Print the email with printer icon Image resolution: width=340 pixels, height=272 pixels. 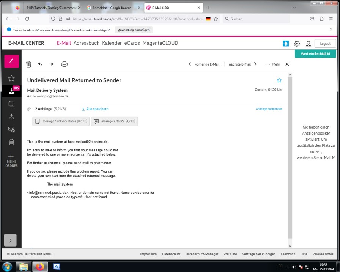[x=64, y=64]
